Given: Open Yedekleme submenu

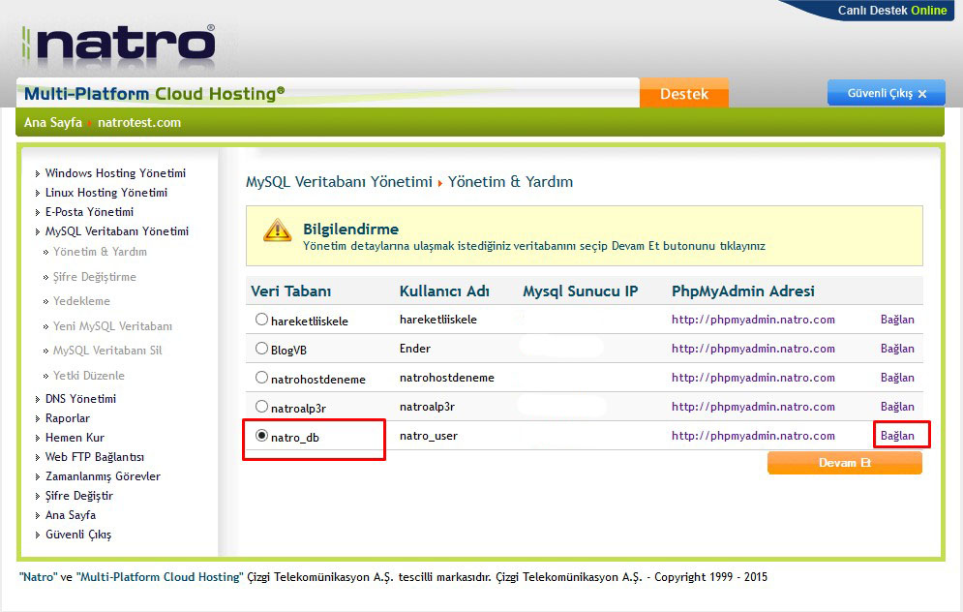Looking at the screenshot, I should tap(81, 301).
